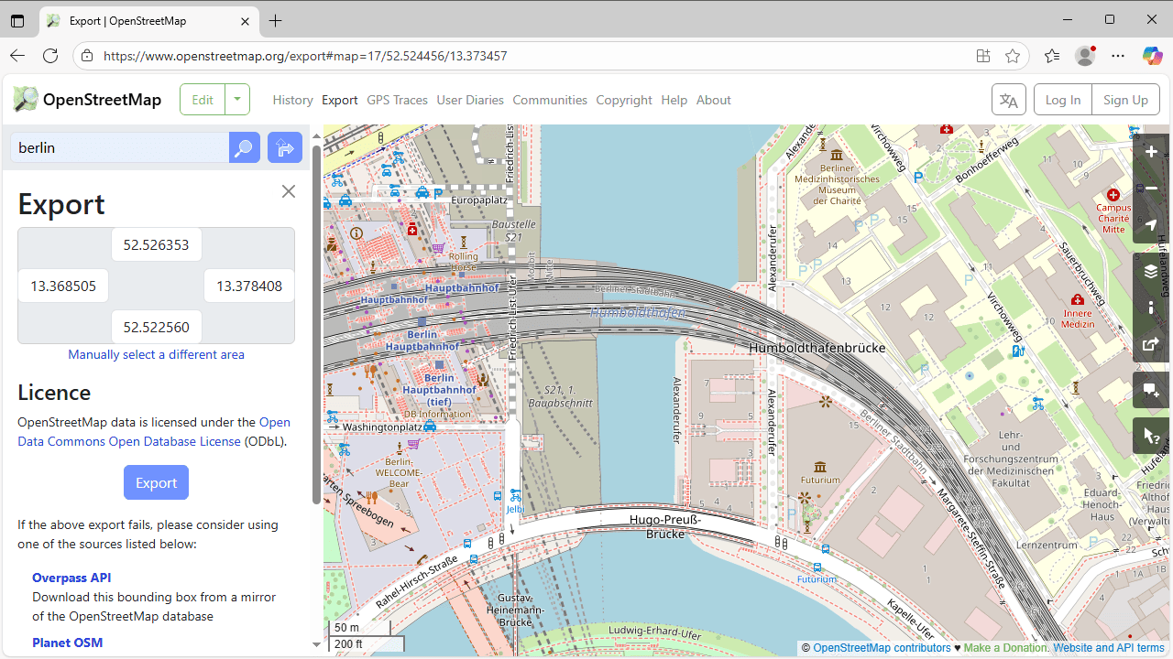1173x659 pixels.
Task: Show my location on the map
Action: pyautogui.click(x=1152, y=225)
